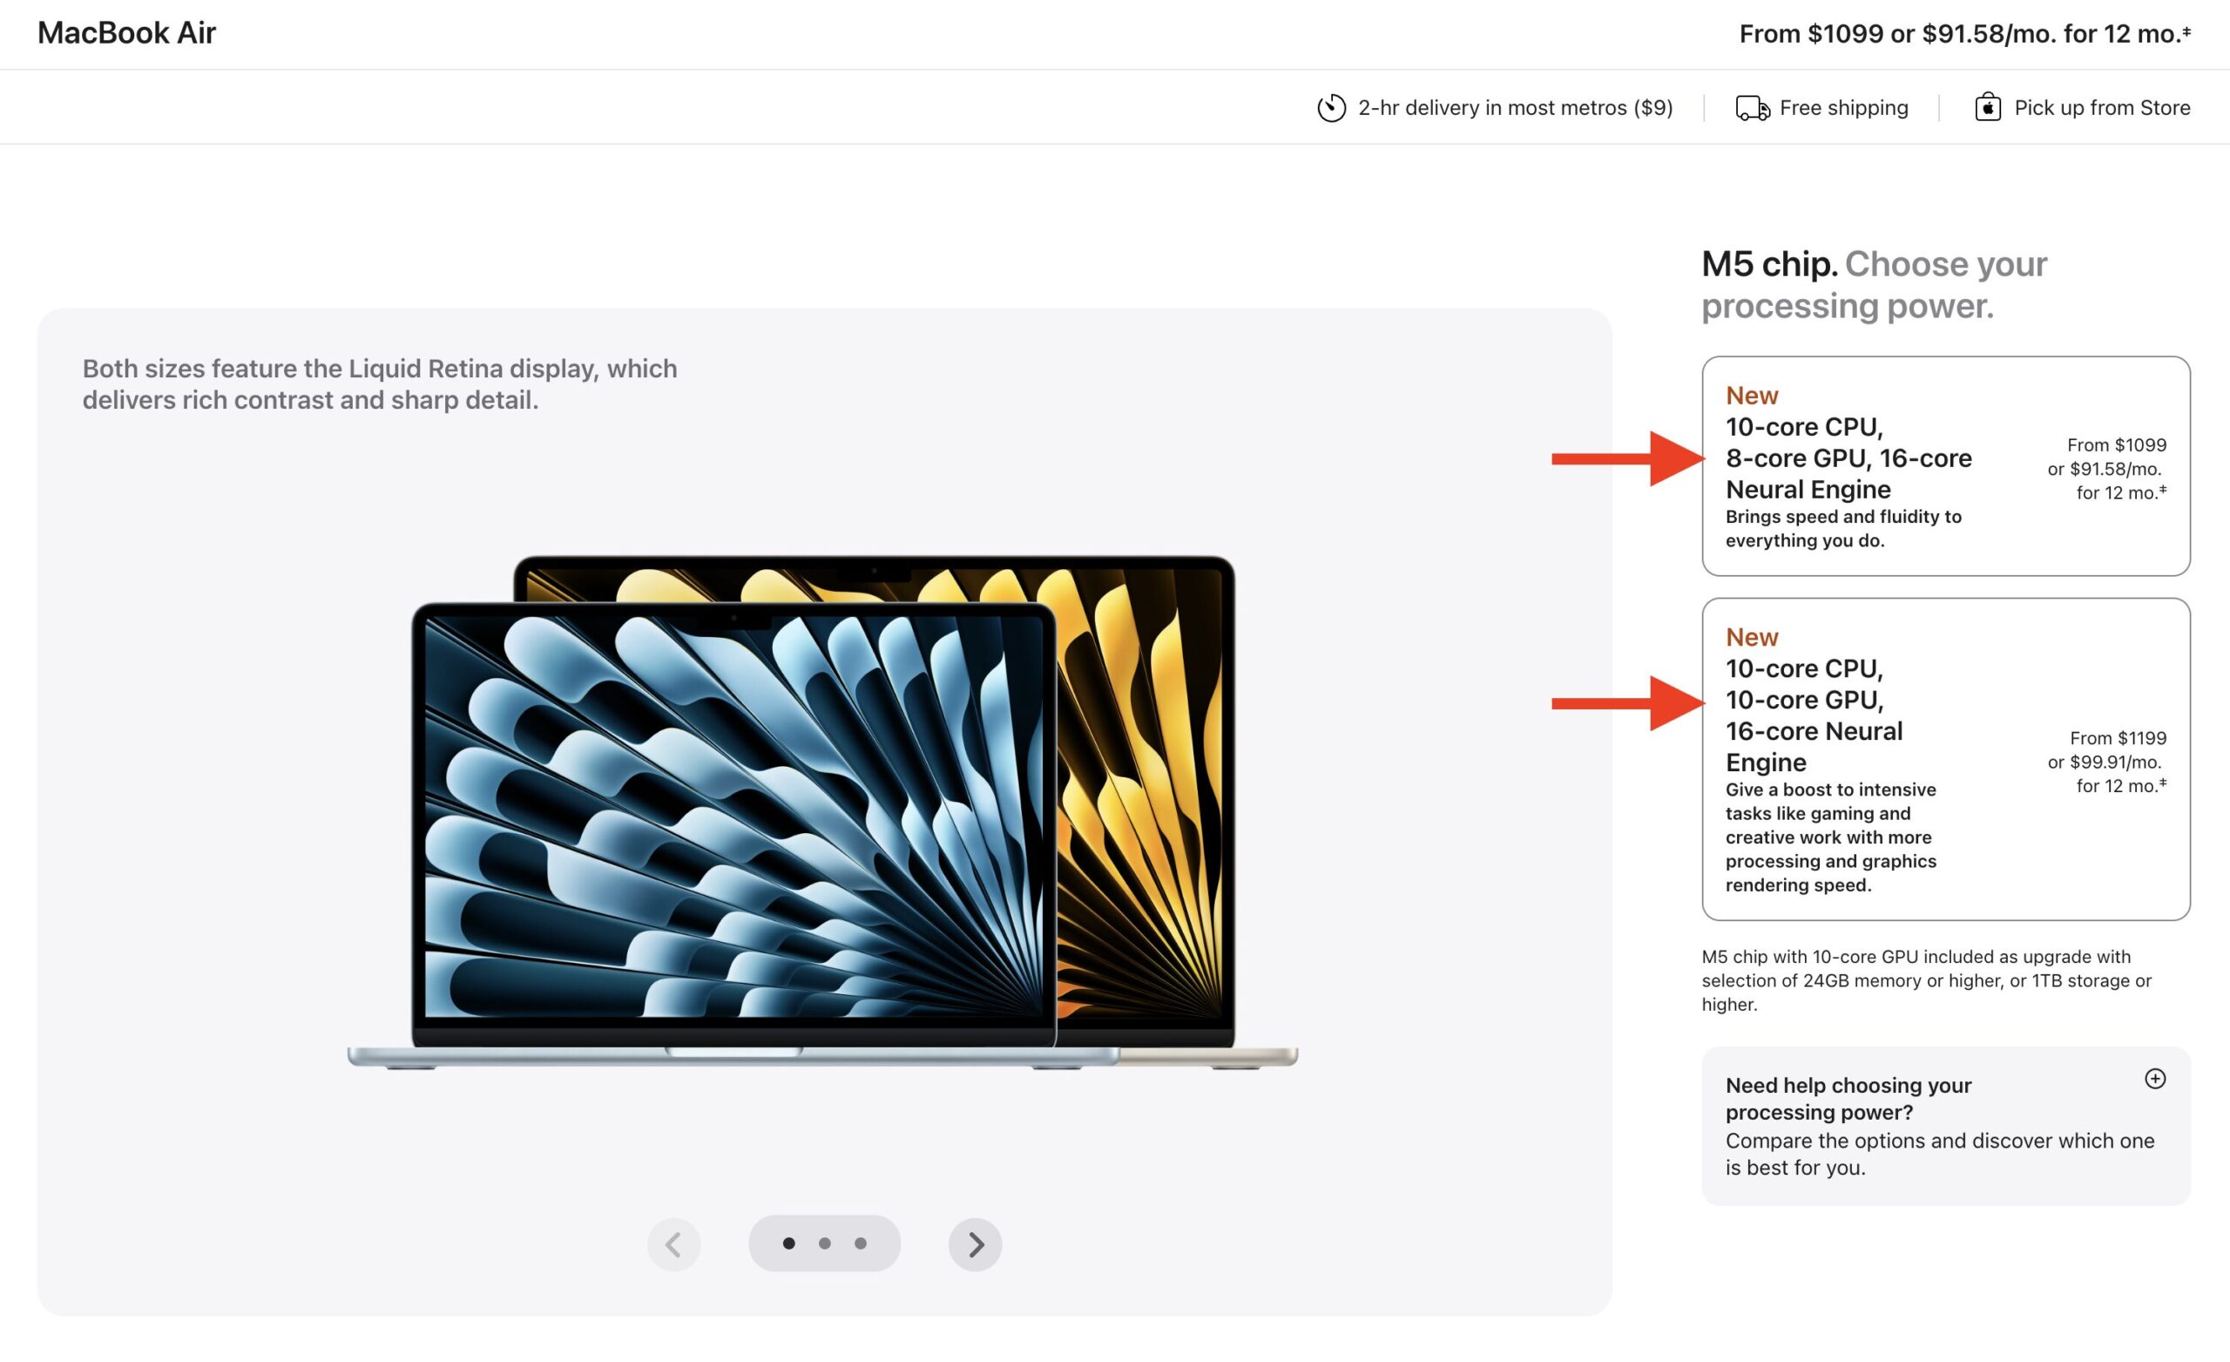This screenshot has height=1362, width=2230.
Task: Go to previous gallery image arrow
Action: [x=673, y=1244]
